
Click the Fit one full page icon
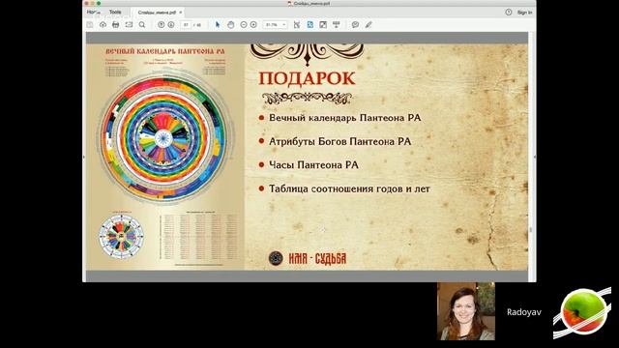click(309, 24)
